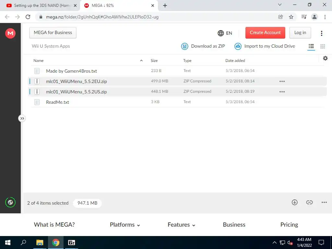This screenshot has width=332, height=249.
Task: Sort files by Date added column
Action: (x=235, y=61)
